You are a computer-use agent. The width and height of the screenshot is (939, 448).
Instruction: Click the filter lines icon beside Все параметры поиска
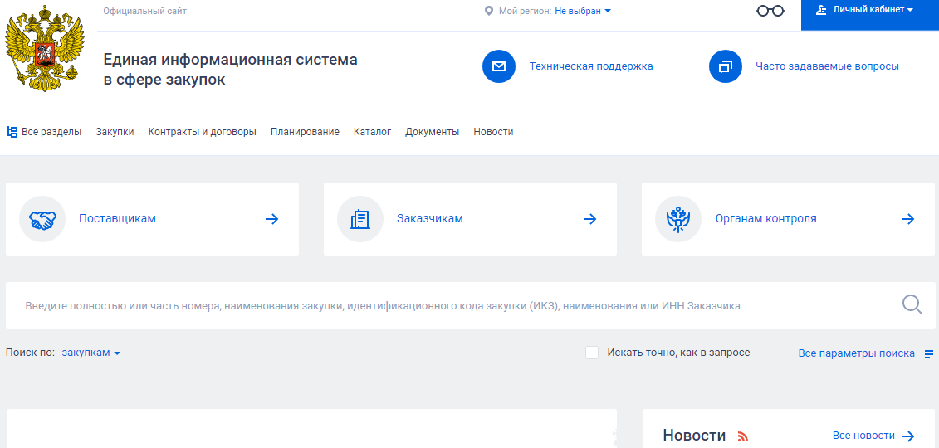(x=929, y=354)
